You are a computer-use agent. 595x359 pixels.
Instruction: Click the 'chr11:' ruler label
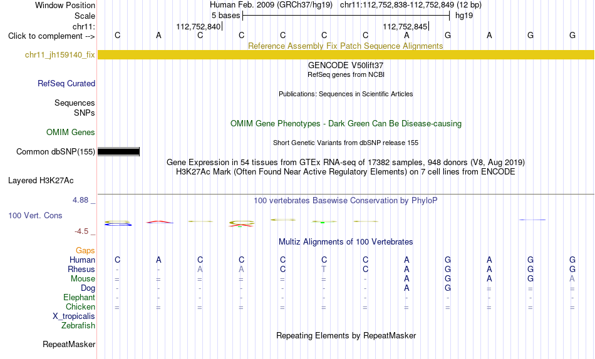[x=83, y=26]
